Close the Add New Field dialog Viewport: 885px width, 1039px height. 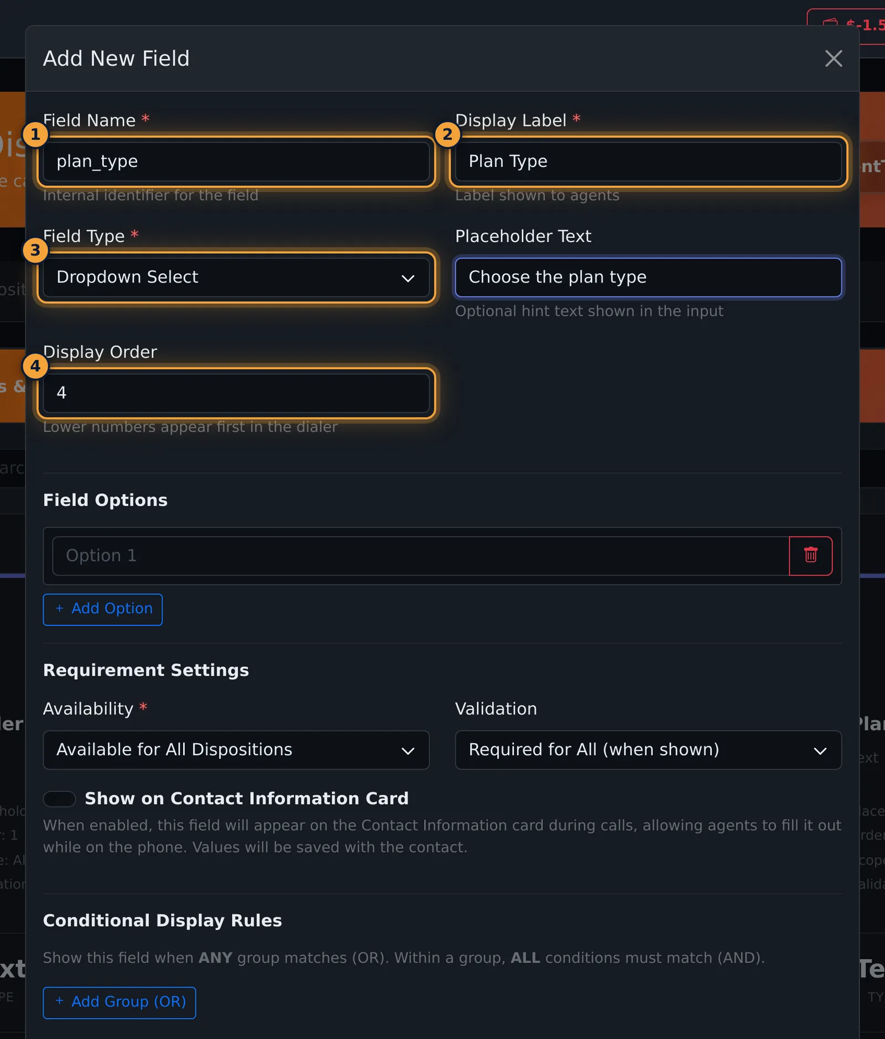coord(834,59)
